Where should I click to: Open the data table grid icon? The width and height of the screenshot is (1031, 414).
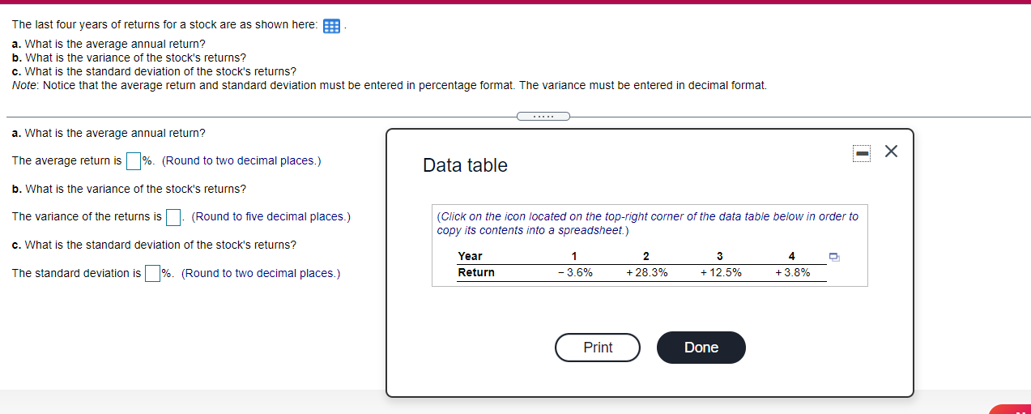(331, 26)
